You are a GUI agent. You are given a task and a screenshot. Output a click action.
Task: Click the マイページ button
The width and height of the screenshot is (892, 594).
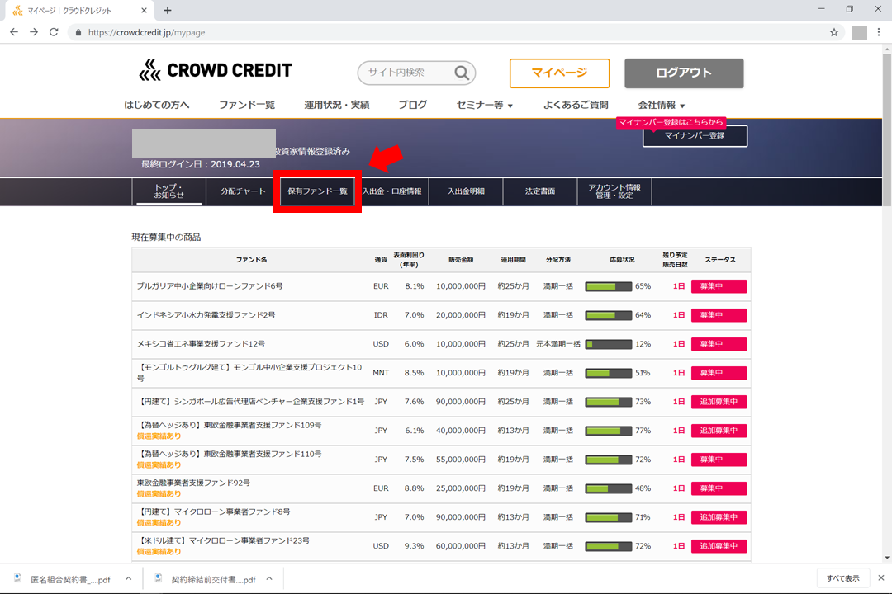(559, 73)
